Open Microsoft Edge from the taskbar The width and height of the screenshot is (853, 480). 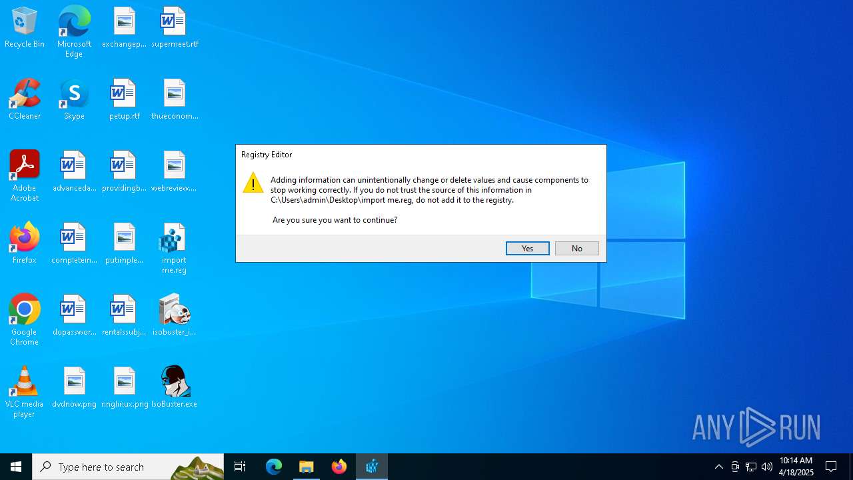tap(274, 467)
